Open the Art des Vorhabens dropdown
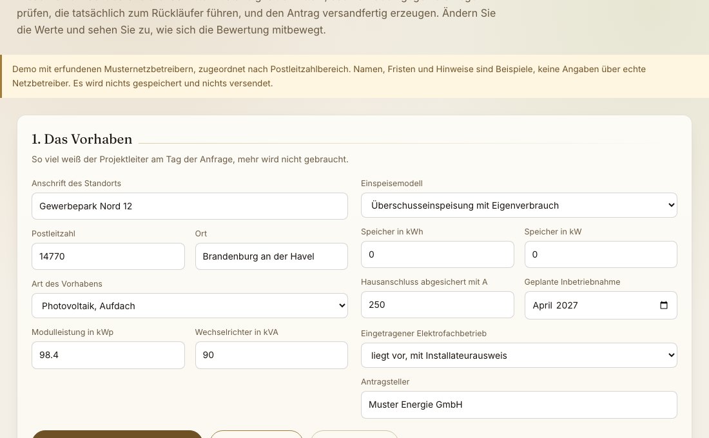Image resolution: width=709 pixels, height=438 pixels. [x=189, y=305]
